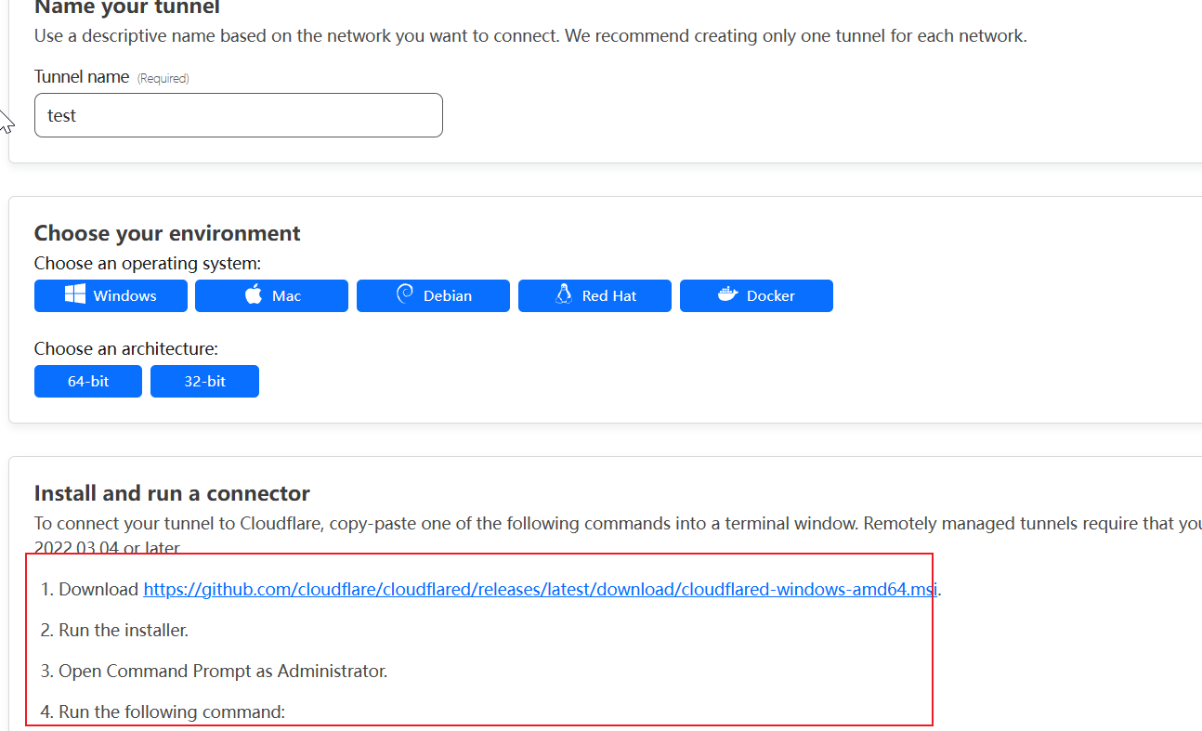The image size is (1202, 731).
Task: Click "Choose an architecture:" label
Action: (126, 349)
